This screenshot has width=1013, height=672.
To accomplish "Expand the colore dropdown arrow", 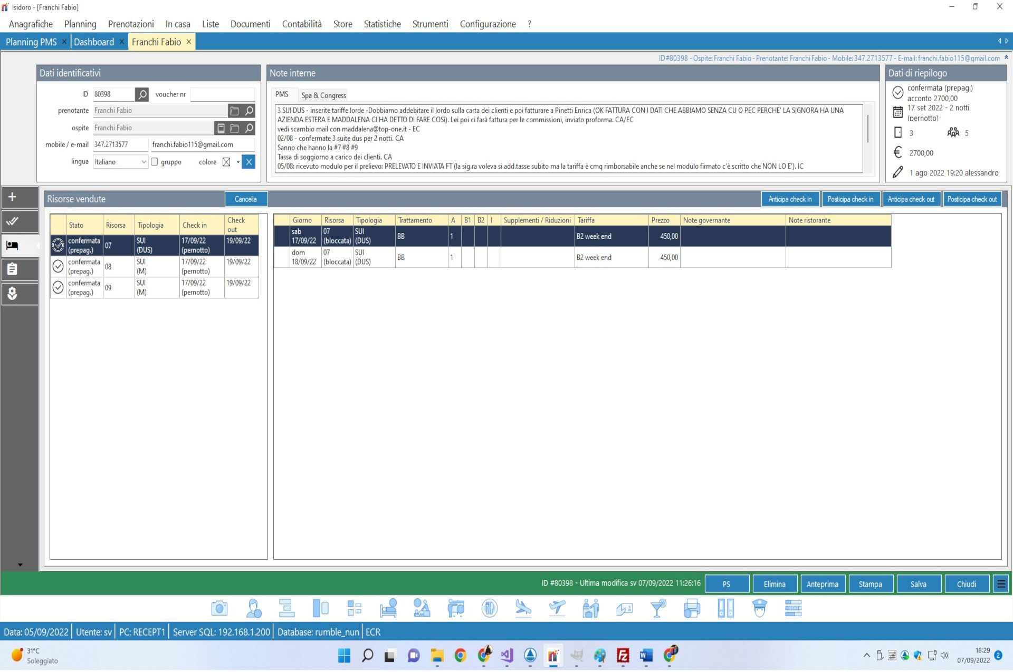I will [x=238, y=162].
